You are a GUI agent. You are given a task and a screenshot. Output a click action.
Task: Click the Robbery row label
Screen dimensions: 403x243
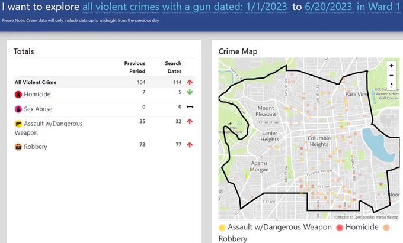coord(36,147)
